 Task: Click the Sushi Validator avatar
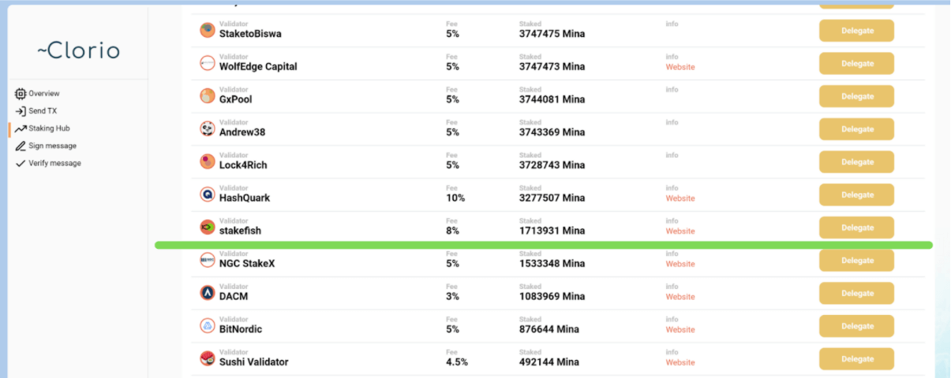pos(208,358)
